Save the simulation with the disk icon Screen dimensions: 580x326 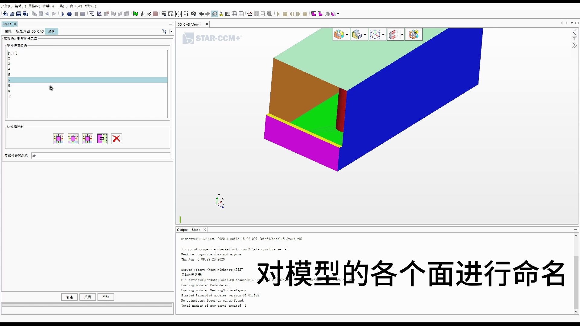pos(19,14)
